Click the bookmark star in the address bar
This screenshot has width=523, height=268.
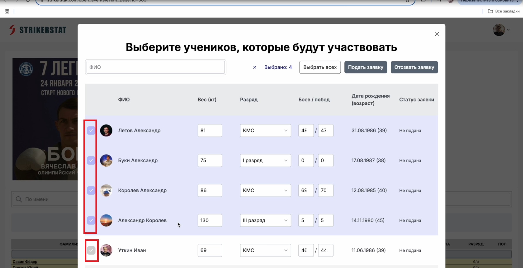point(407,1)
